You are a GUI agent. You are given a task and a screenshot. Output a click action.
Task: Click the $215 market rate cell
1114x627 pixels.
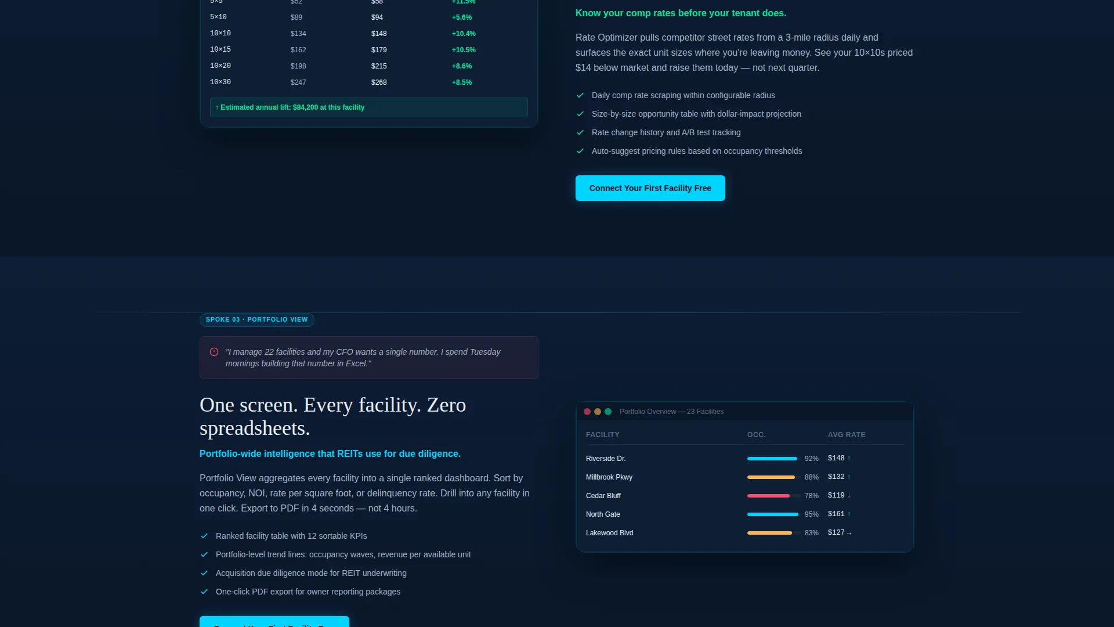[379, 66]
